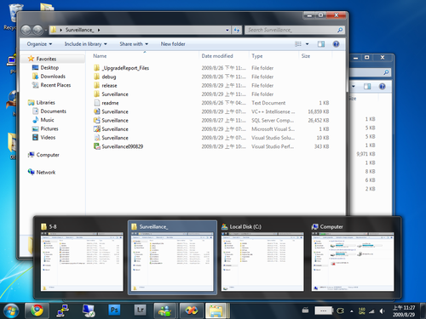Screen dimensions: 426x319
Task: Click the volume speaker tray icon
Action: (x=383, y=311)
